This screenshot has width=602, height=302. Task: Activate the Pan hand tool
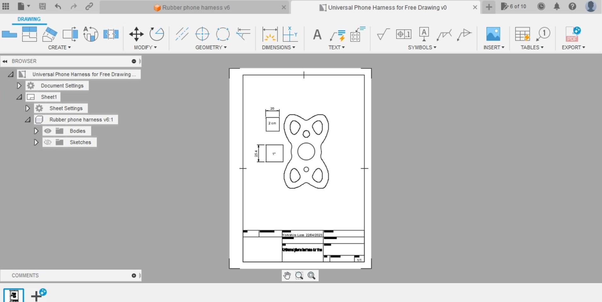tap(287, 276)
